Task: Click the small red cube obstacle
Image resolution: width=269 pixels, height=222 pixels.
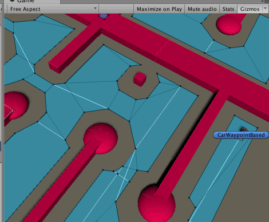Action: point(140,79)
